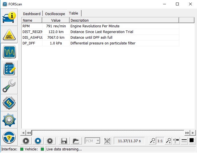Select the oscilloscope live data section
The height and width of the screenshot is (153, 197).
[x=9, y=52]
